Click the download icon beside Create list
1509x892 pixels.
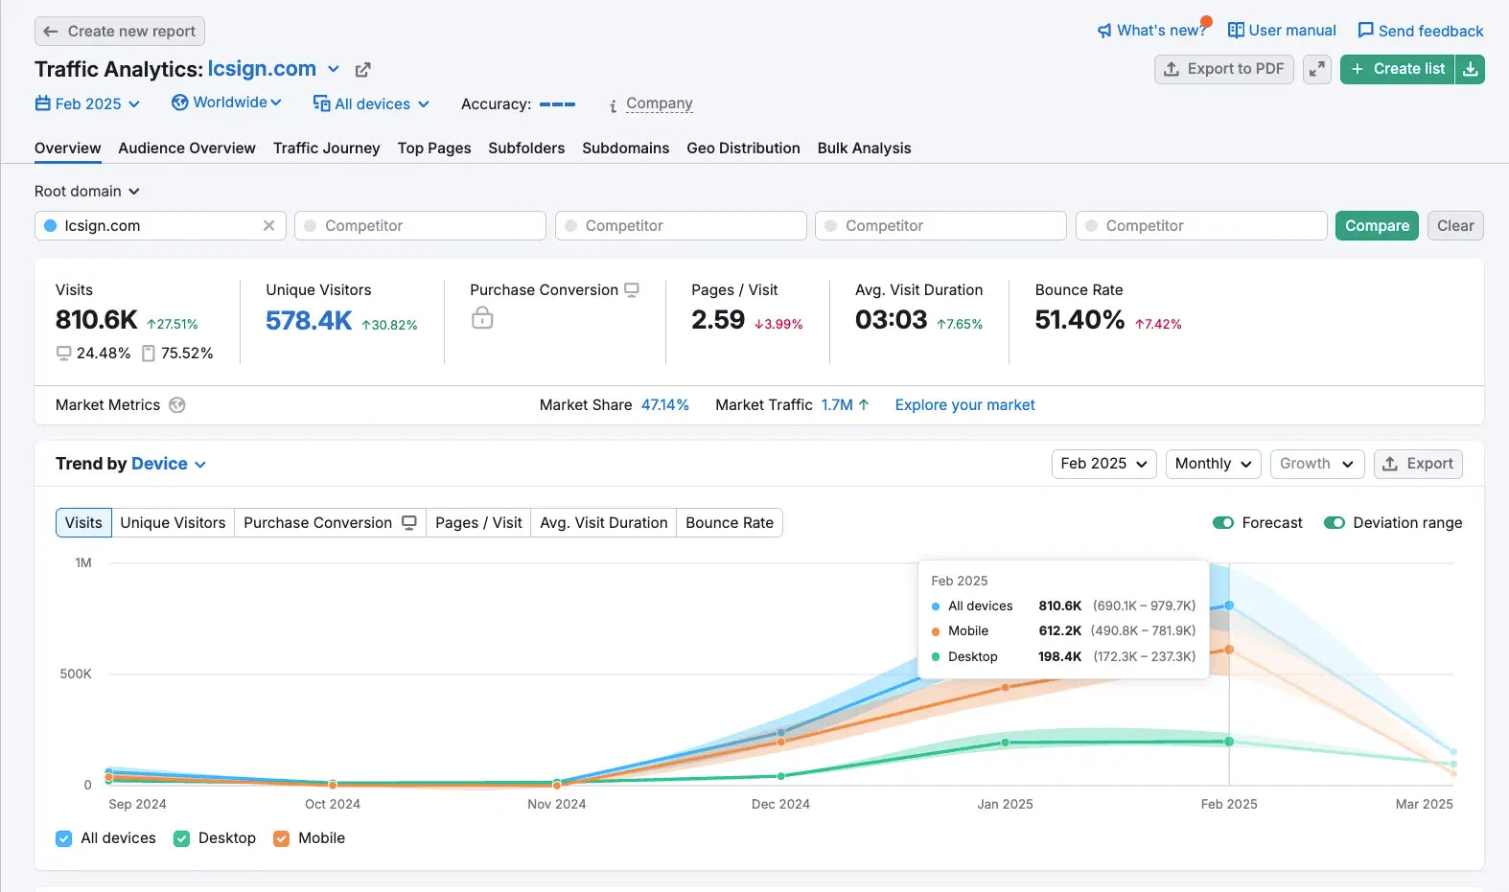click(1470, 69)
